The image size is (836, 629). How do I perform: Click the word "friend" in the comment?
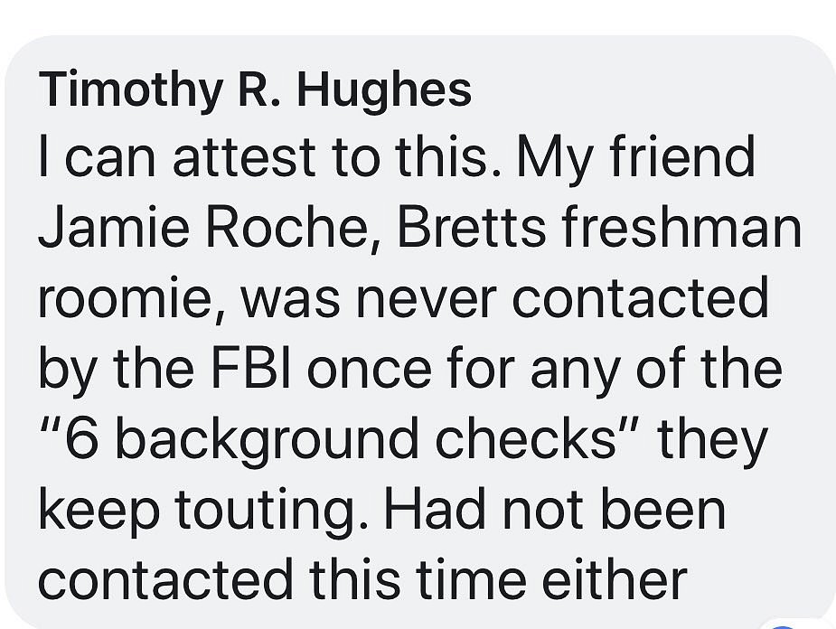tap(696, 156)
